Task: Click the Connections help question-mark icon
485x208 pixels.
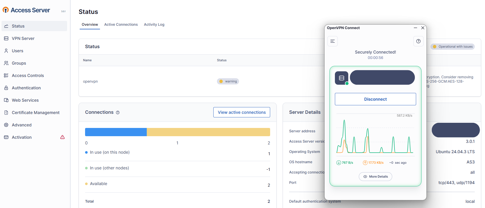Action: [x=118, y=112]
